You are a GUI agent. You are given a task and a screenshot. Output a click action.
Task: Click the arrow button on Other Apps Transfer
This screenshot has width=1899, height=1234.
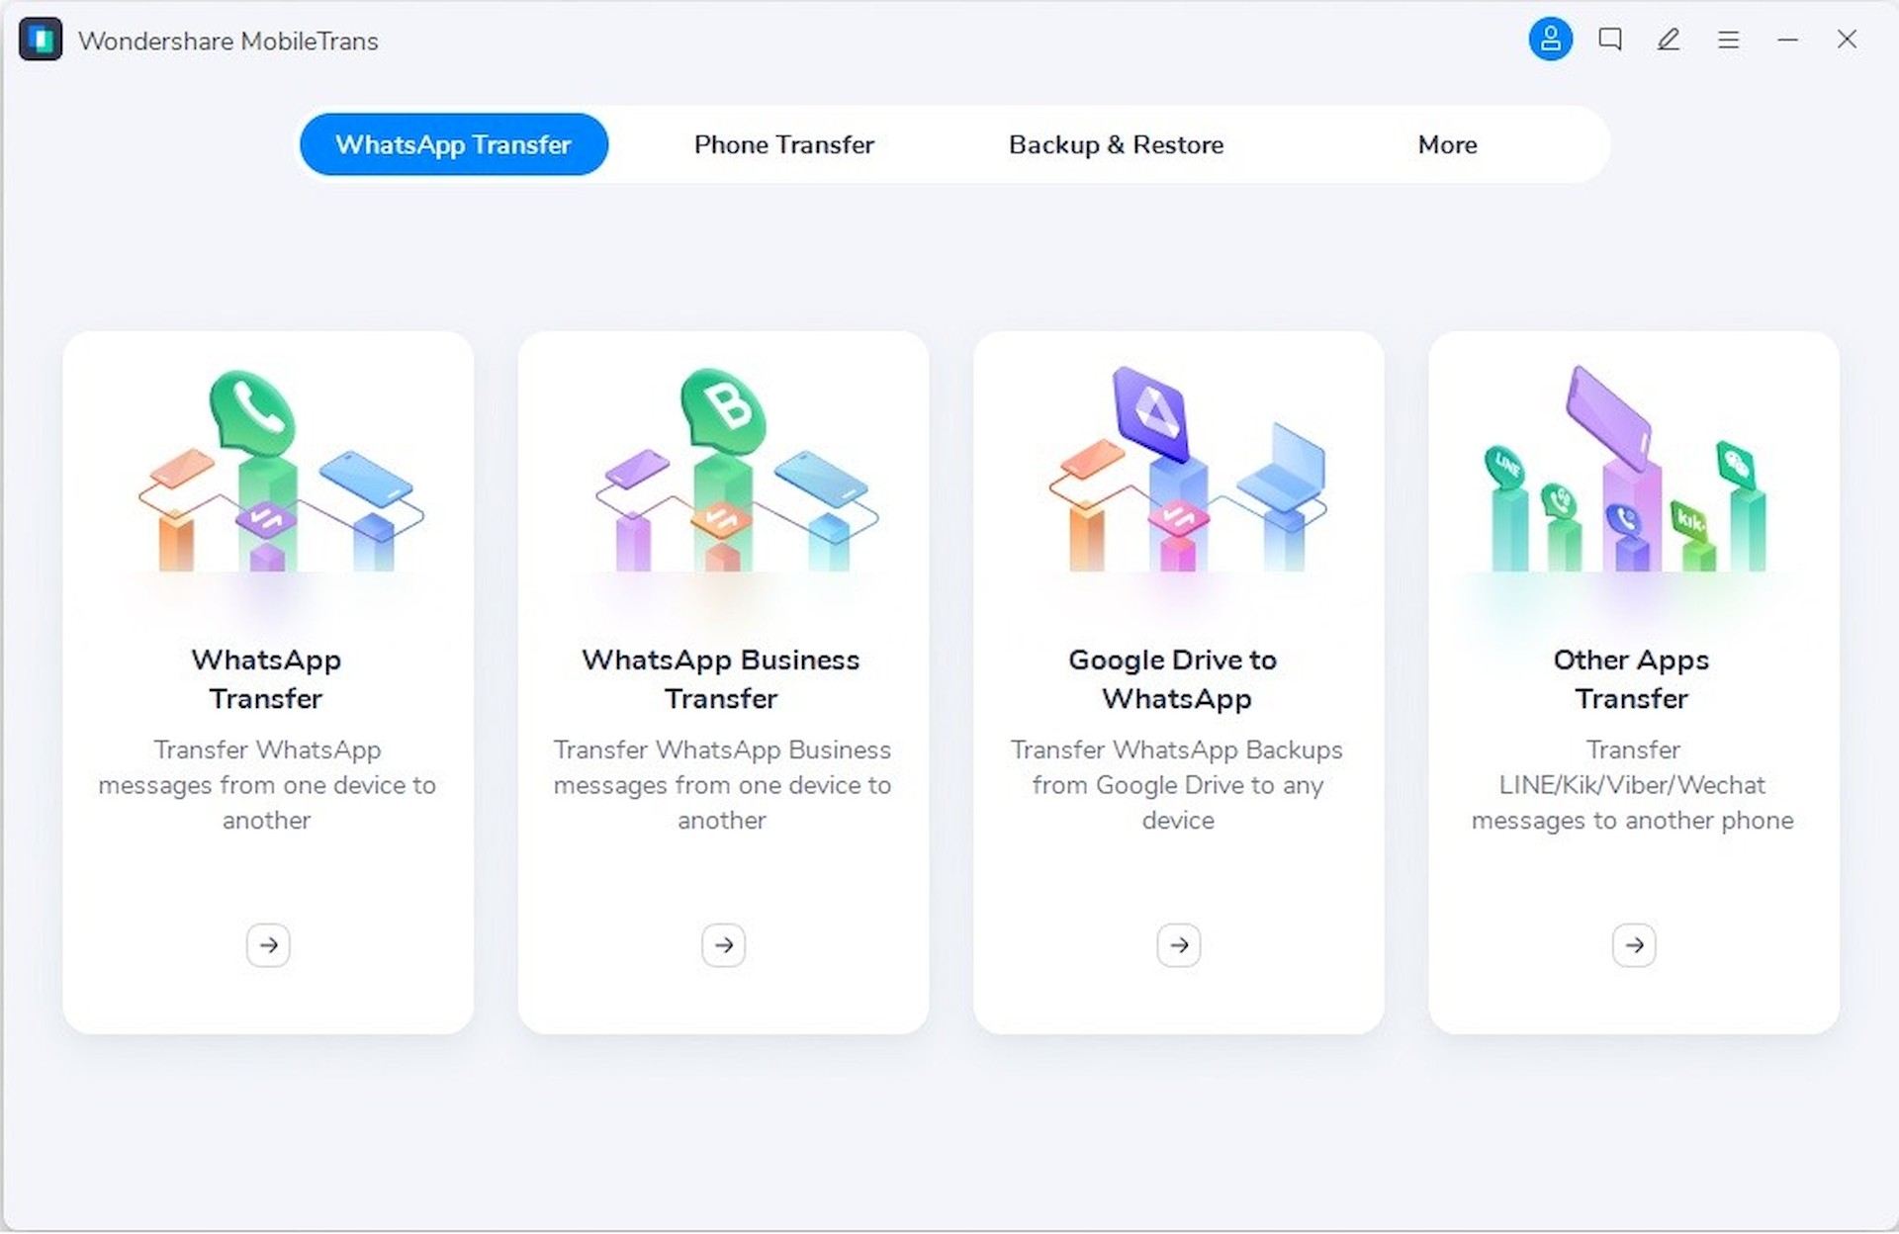coord(1635,945)
